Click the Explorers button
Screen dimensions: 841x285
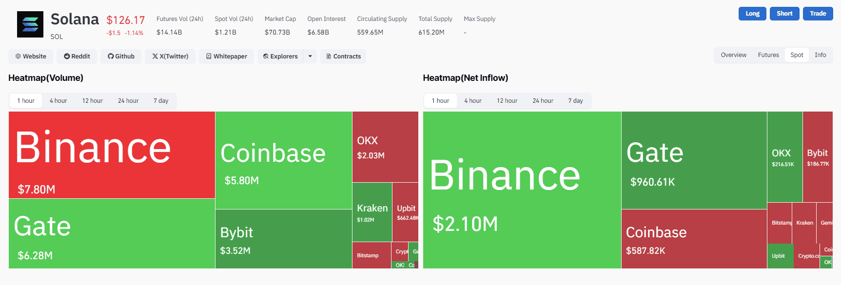pos(280,57)
